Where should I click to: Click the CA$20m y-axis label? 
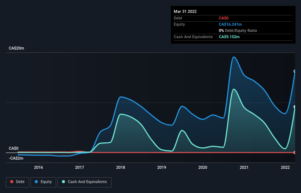16,48
